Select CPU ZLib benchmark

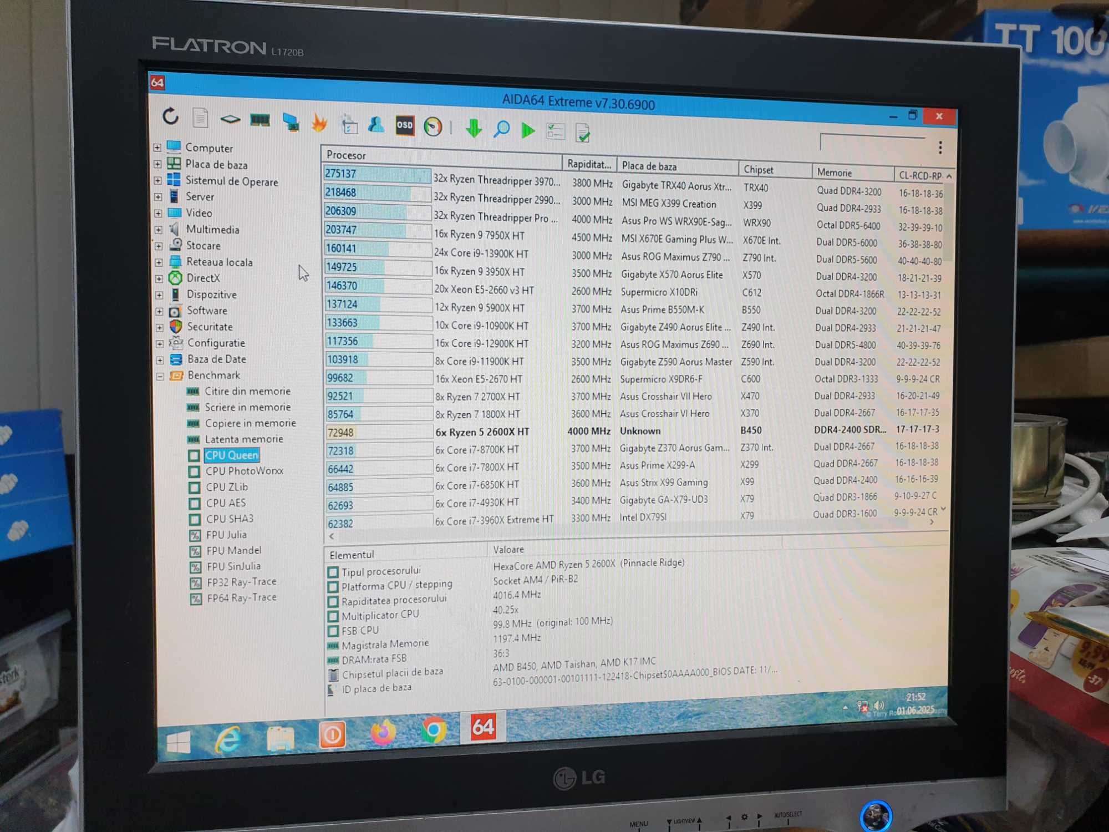[x=227, y=487]
